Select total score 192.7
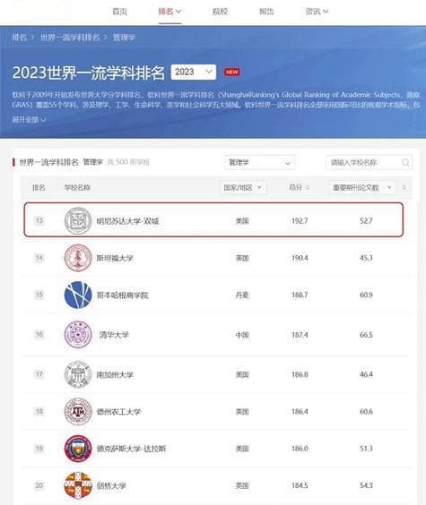 pos(300,221)
